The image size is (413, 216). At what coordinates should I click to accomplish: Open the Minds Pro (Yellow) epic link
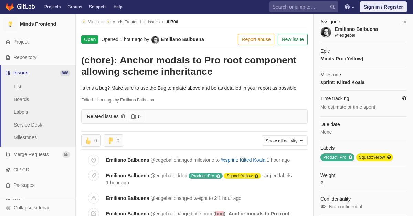[x=342, y=59]
